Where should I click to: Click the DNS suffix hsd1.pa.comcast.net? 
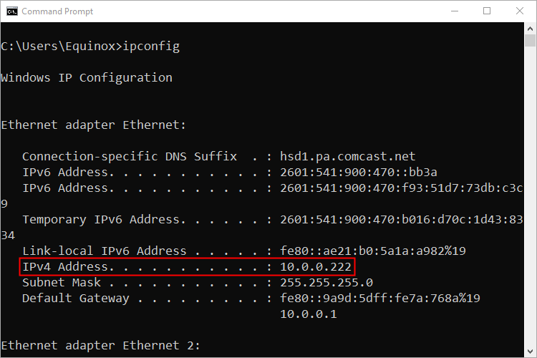[347, 156]
